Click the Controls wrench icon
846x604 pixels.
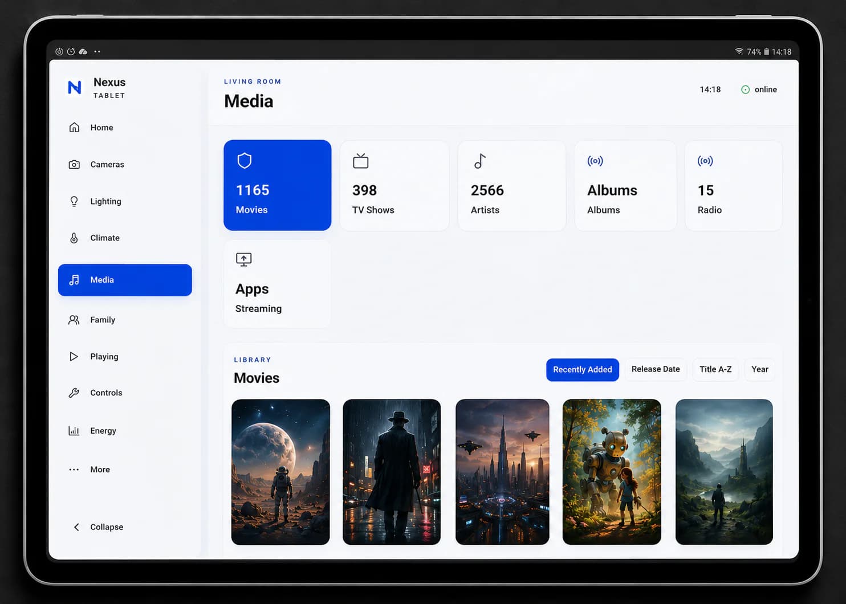pyautogui.click(x=74, y=393)
